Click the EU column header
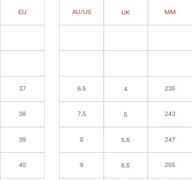This screenshot has width=192, height=180. [x=22, y=12]
